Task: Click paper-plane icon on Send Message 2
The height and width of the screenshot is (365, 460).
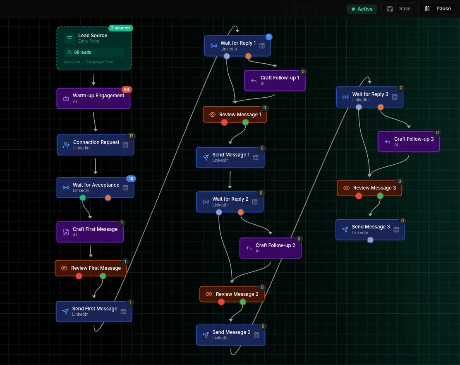Action: tap(206, 335)
